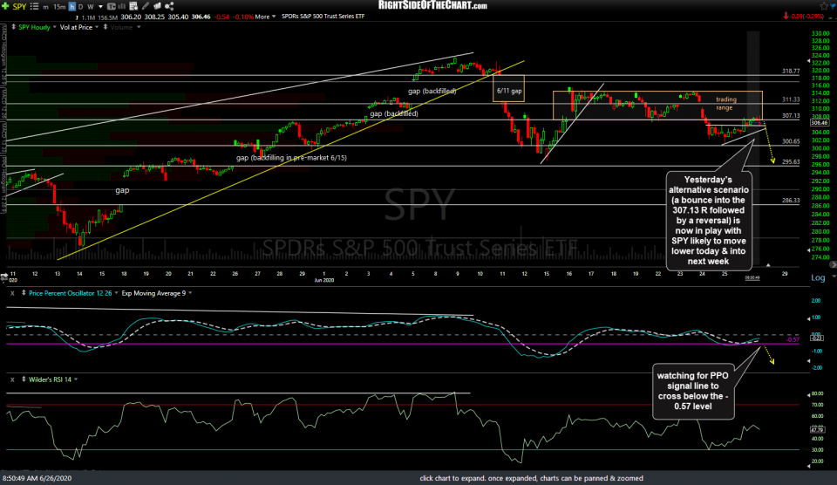Click the -0.89 (-0.29%) change value
This screenshot has height=485, width=837.
pyautogui.click(x=806, y=17)
